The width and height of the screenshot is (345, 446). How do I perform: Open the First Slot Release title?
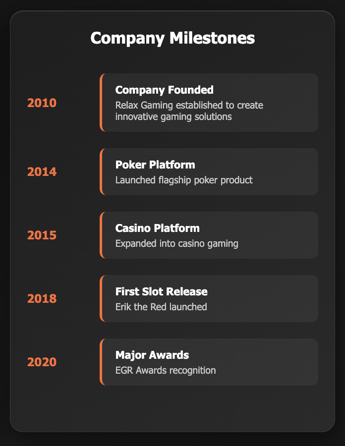pos(161,291)
